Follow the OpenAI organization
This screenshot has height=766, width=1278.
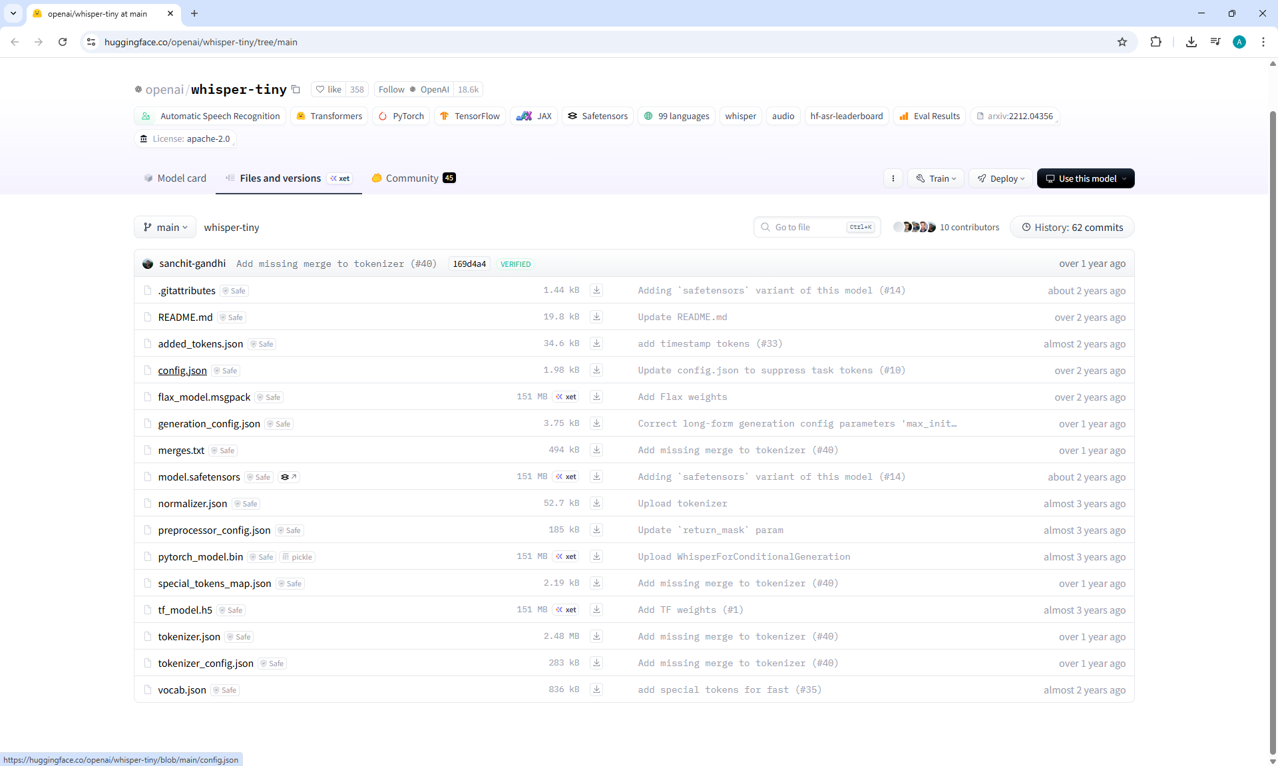pos(391,90)
